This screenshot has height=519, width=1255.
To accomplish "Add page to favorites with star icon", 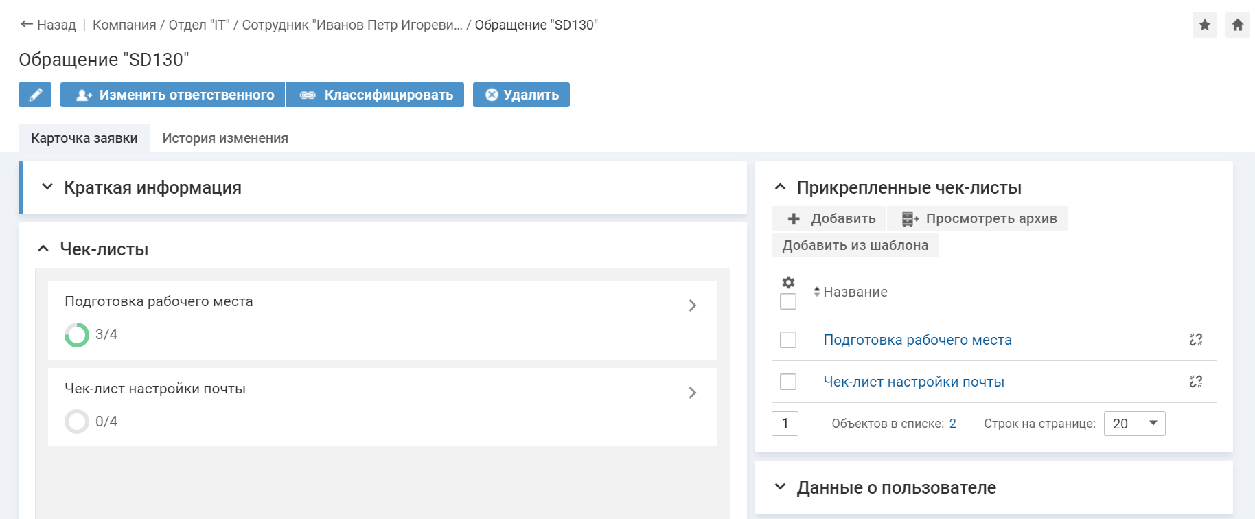I will [1204, 25].
